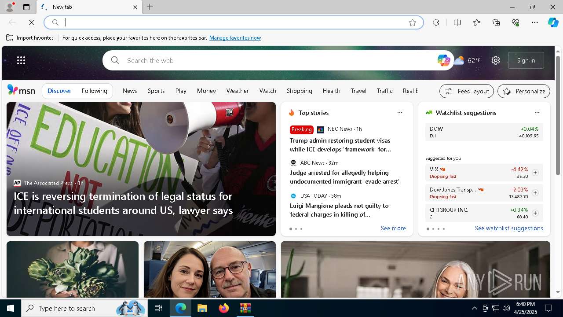Open File Explorer from taskbar

[202, 308]
